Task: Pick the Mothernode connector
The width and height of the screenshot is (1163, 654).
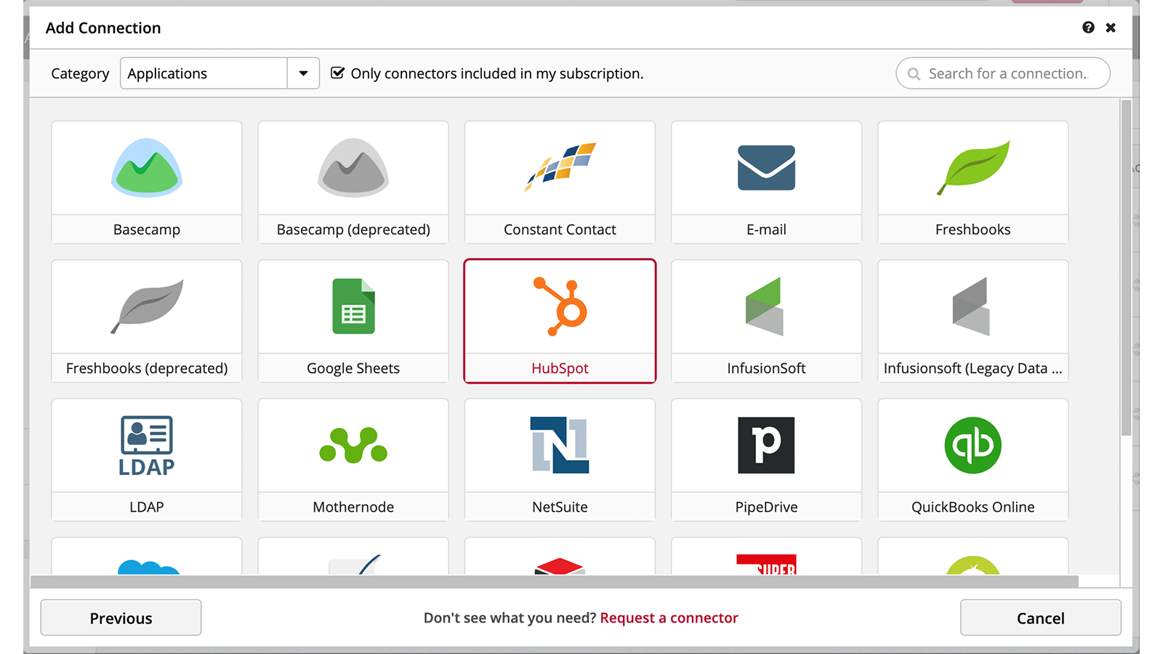Action: (x=353, y=446)
